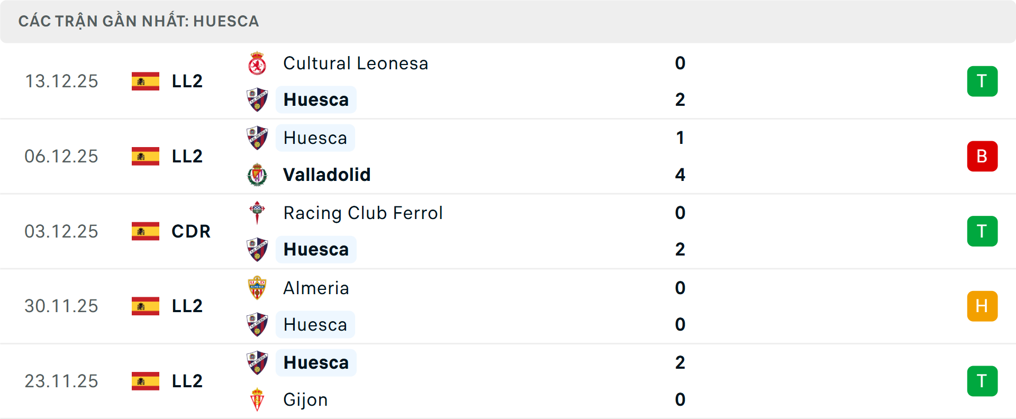The height and width of the screenshot is (419, 1016).
Task: Open the Almeria team link
Action: pyautogui.click(x=316, y=288)
